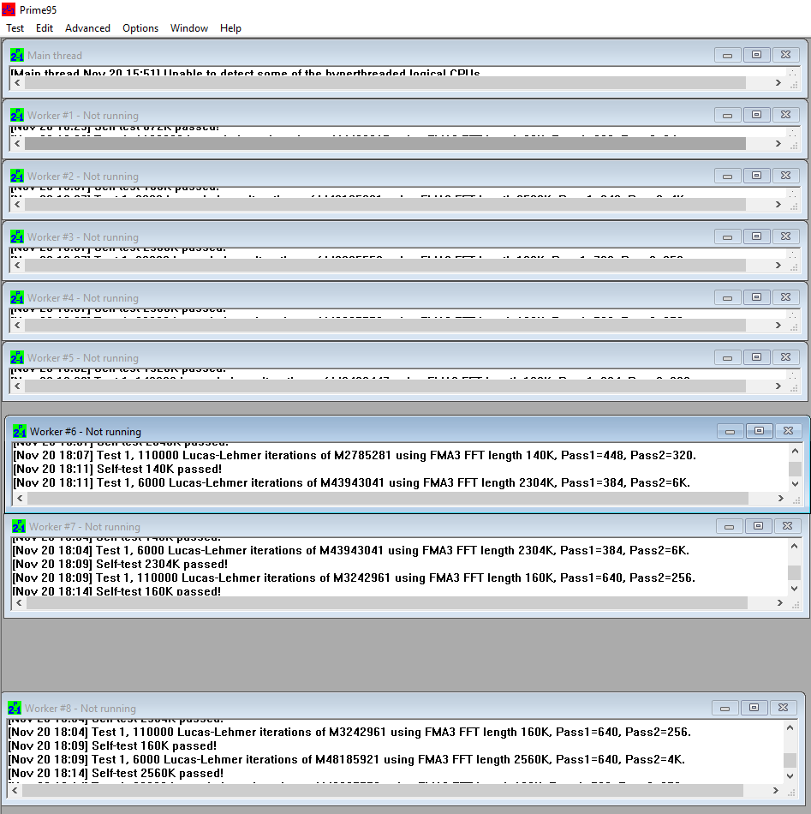Click 'Self-test 2304K passed!' line in Worker #7

(x=120, y=564)
